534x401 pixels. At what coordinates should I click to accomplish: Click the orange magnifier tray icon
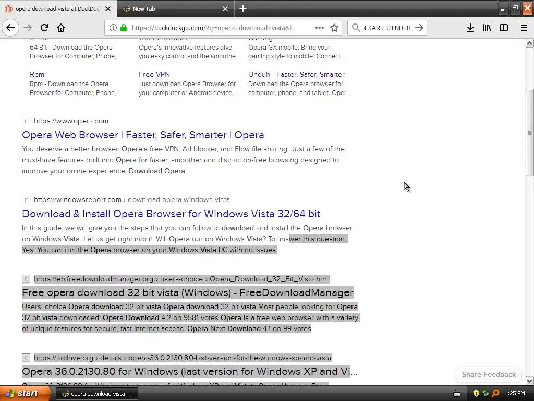pos(495,393)
